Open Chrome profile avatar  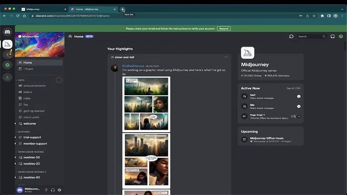[336, 16]
